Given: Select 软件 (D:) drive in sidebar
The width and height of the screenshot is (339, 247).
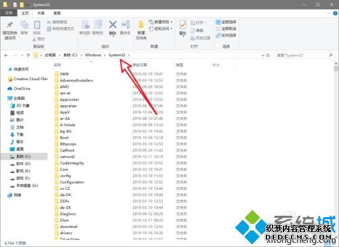Looking at the screenshot, I should click(20, 164).
